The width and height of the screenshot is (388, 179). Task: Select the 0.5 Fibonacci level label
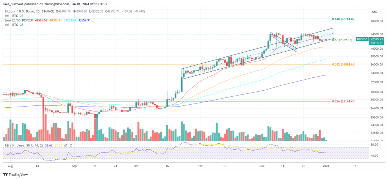coord(342,40)
